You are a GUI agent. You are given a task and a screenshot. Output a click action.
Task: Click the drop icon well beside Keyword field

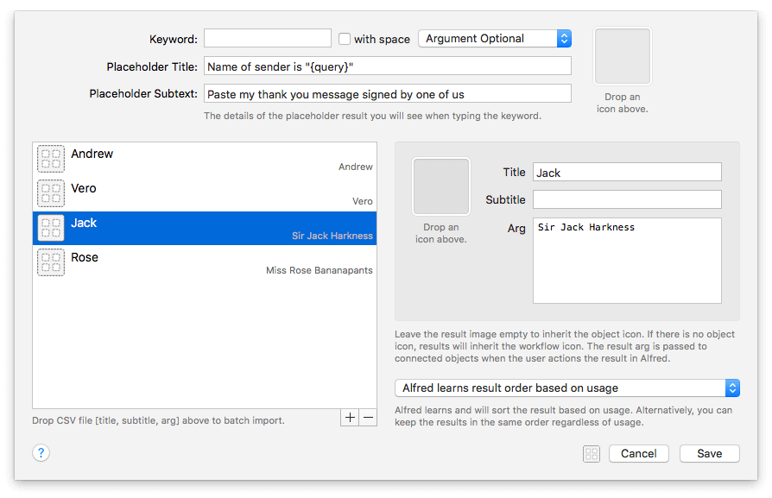click(x=622, y=56)
